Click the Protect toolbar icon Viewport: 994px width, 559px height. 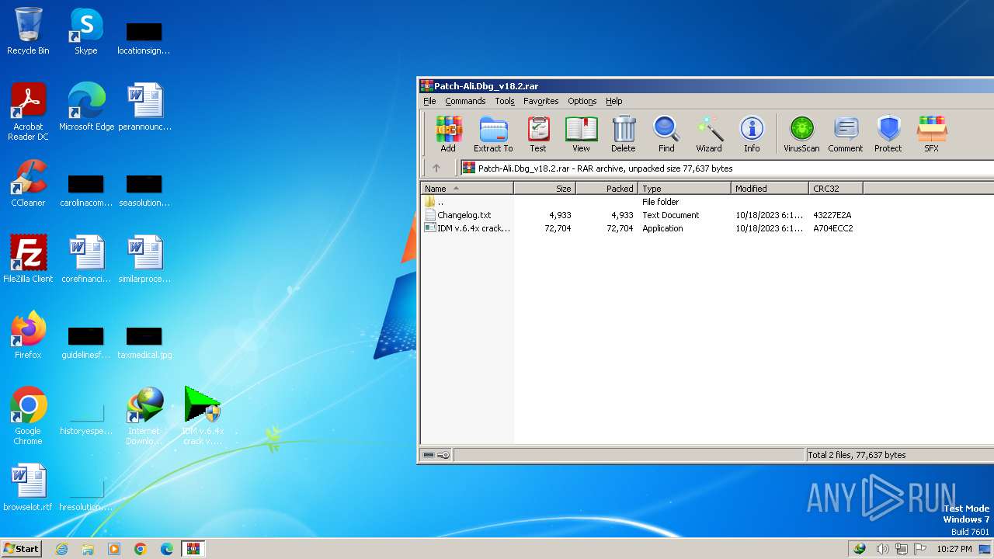888,134
